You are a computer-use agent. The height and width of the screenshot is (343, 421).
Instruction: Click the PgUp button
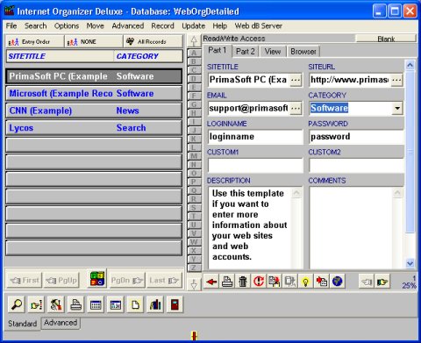pos(61,281)
